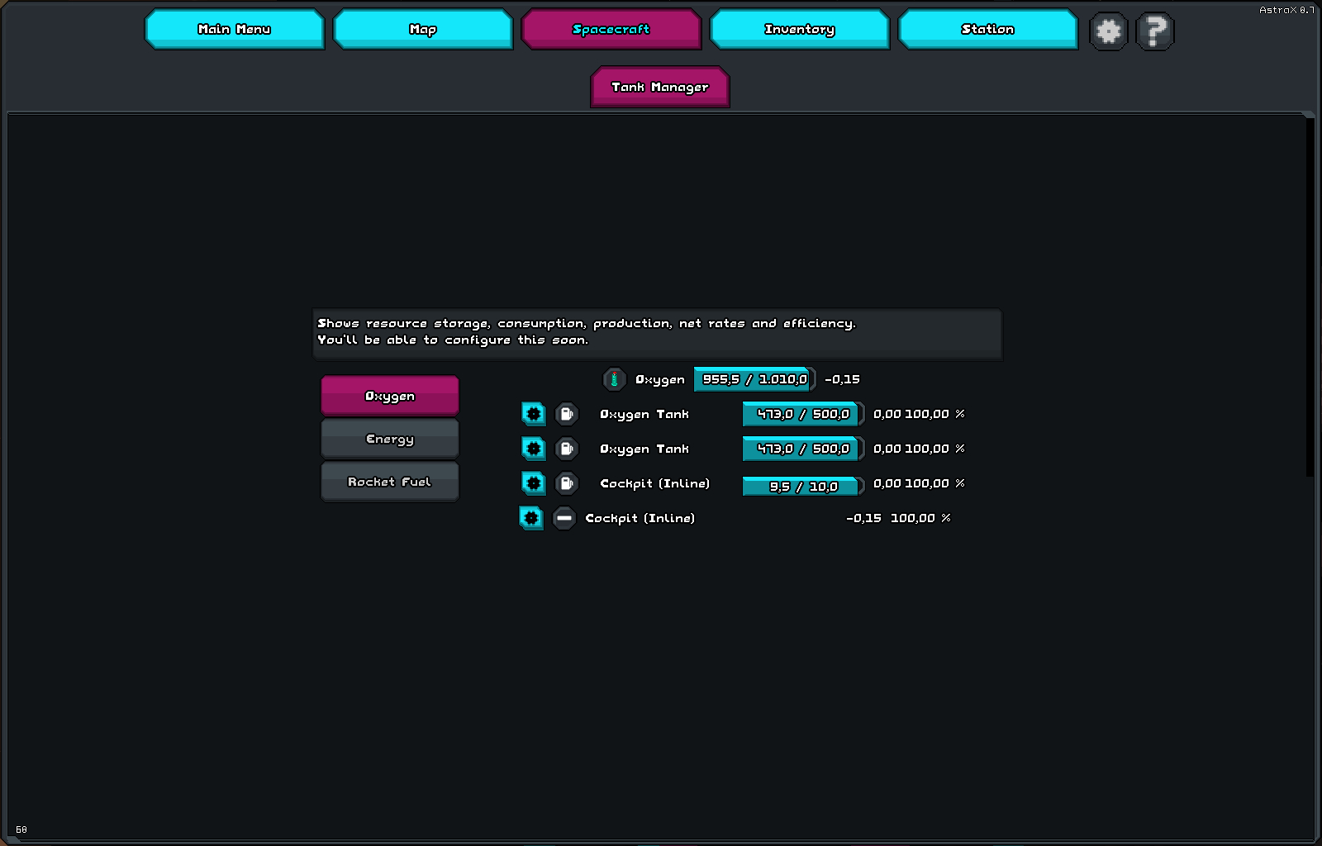Open the Main Menu tab
The height and width of the screenshot is (846, 1322).
(235, 29)
